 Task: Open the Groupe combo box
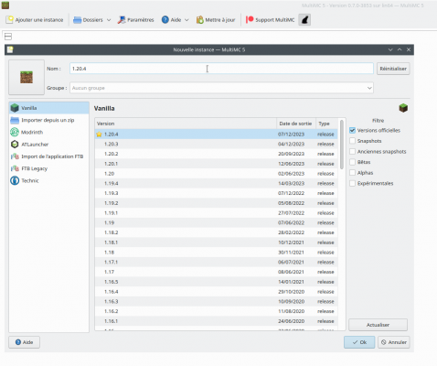click(x=221, y=88)
